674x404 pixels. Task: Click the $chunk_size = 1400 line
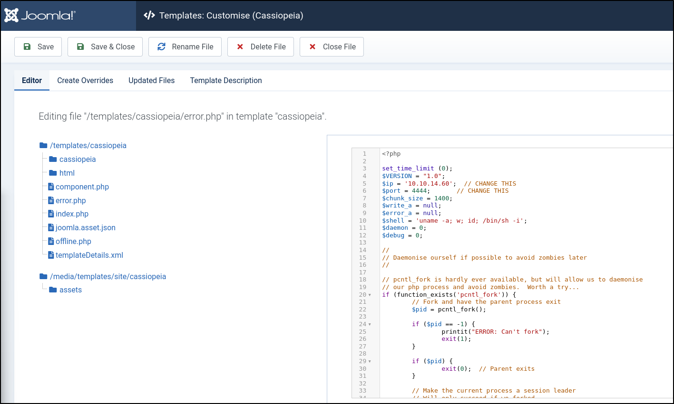pyautogui.click(x=417, y=198)
